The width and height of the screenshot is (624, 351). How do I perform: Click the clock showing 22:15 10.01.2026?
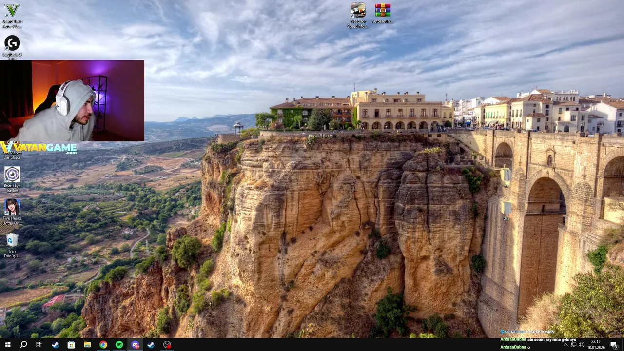596,345
